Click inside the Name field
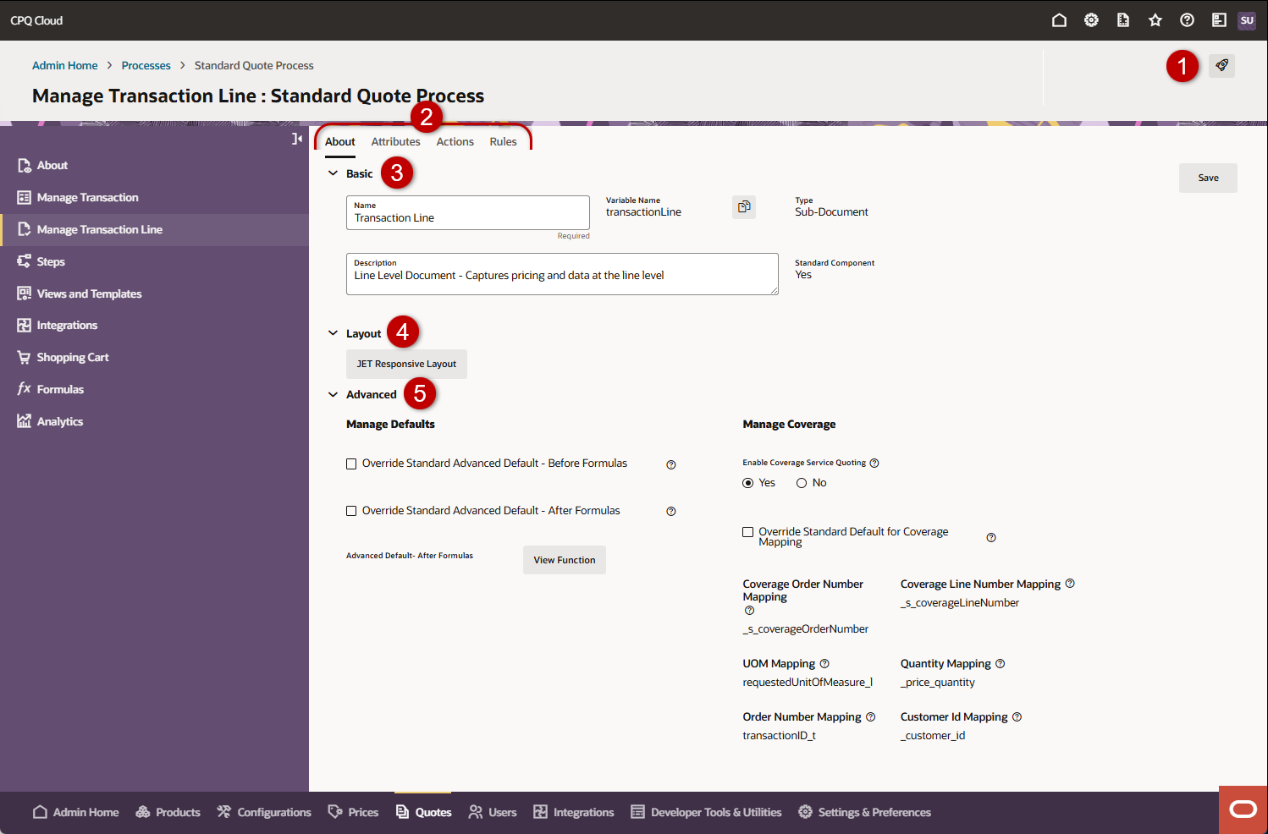Image resolution: width=1268 pixels, height=834 pixels. (467, 217)
